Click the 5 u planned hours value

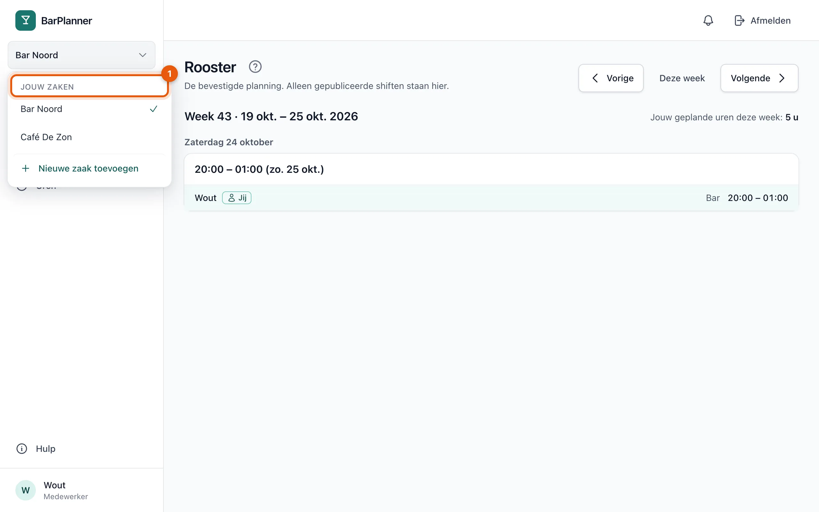coord(791,117)
